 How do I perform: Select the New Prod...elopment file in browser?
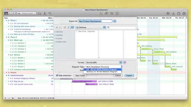tap(87, 32)
